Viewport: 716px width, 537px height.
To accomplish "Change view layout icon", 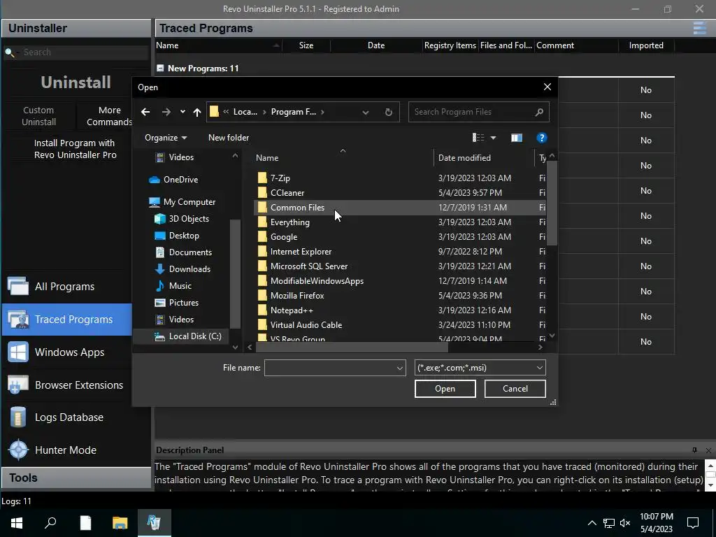I will click(x=478, y=138).
